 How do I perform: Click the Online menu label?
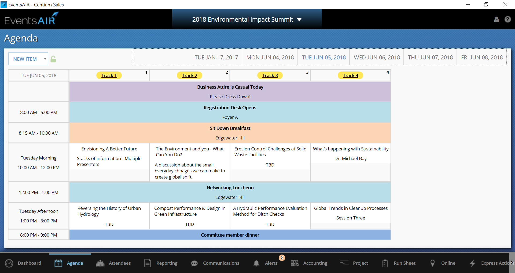point(448,263)
